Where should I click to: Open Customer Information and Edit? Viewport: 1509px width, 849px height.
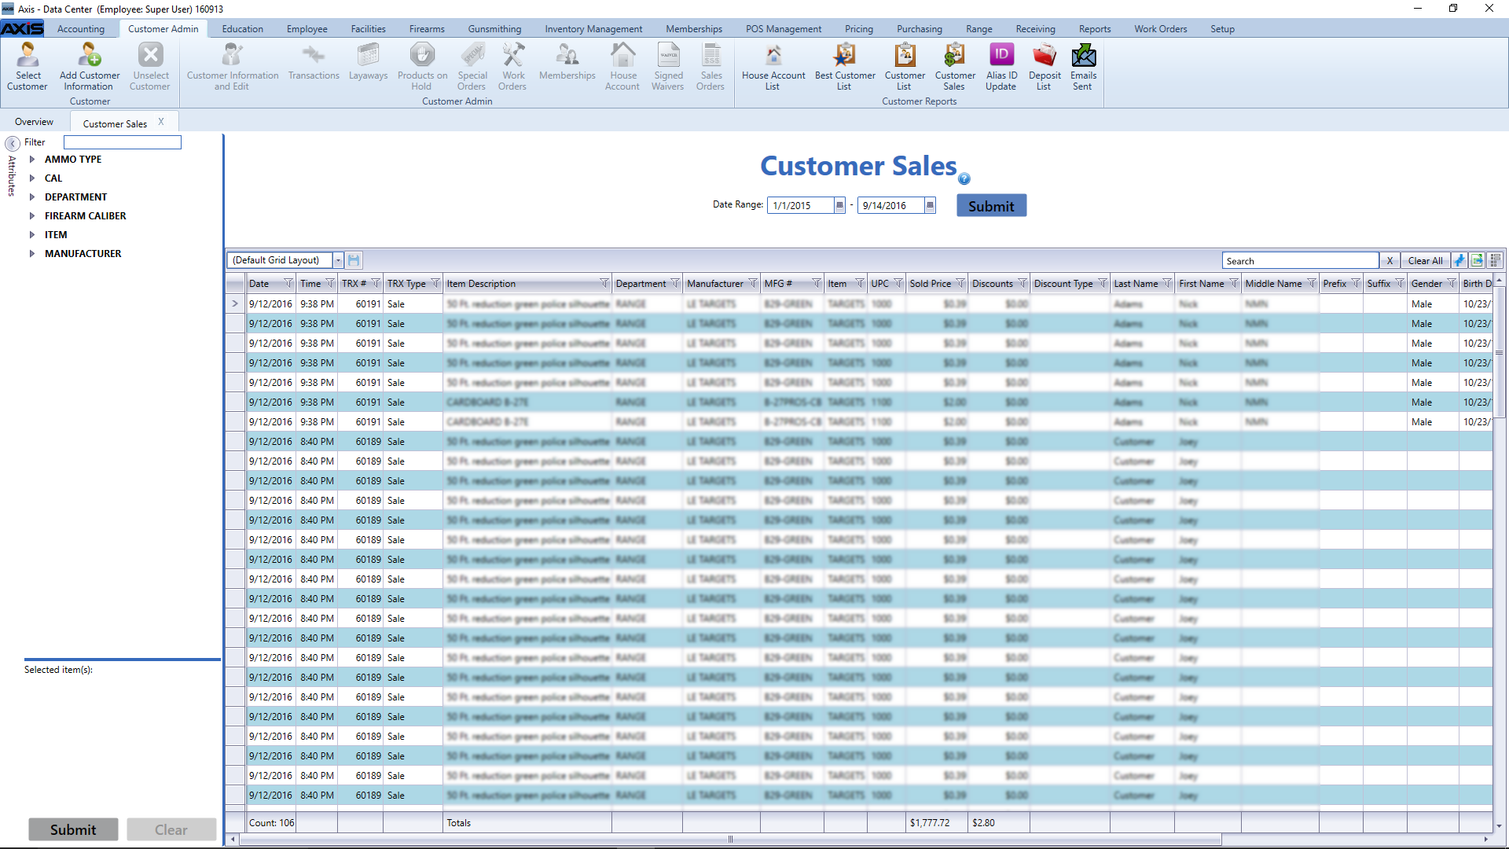tap(233, 67)
